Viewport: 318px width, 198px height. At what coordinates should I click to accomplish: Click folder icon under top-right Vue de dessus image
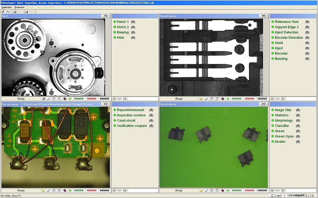(x=201, y=99)
